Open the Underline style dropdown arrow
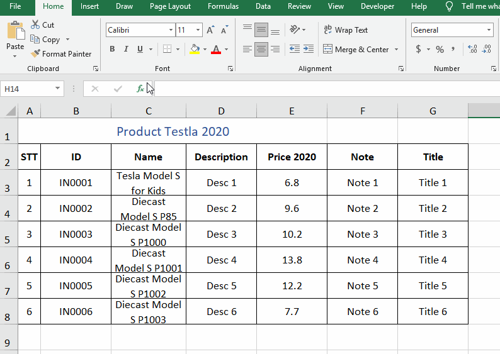The image size is (500, 354). click(151, 49)
